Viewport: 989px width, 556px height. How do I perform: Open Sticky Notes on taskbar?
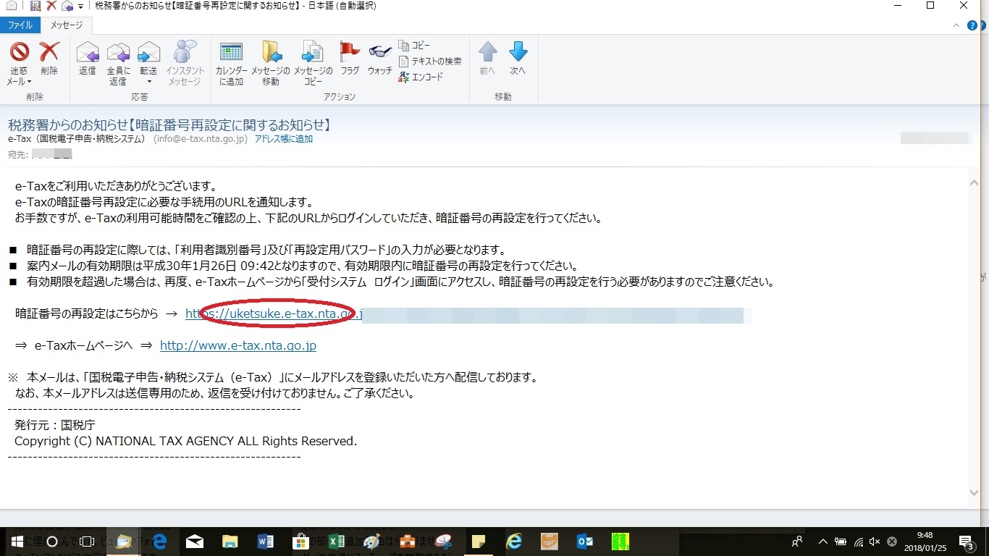coord(478,542)
